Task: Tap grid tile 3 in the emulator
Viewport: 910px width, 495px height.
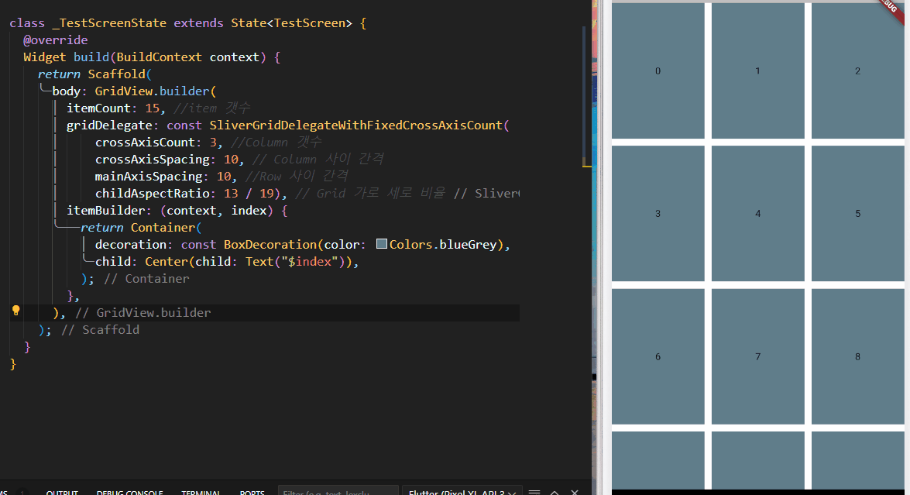Action: pos(658,214)
